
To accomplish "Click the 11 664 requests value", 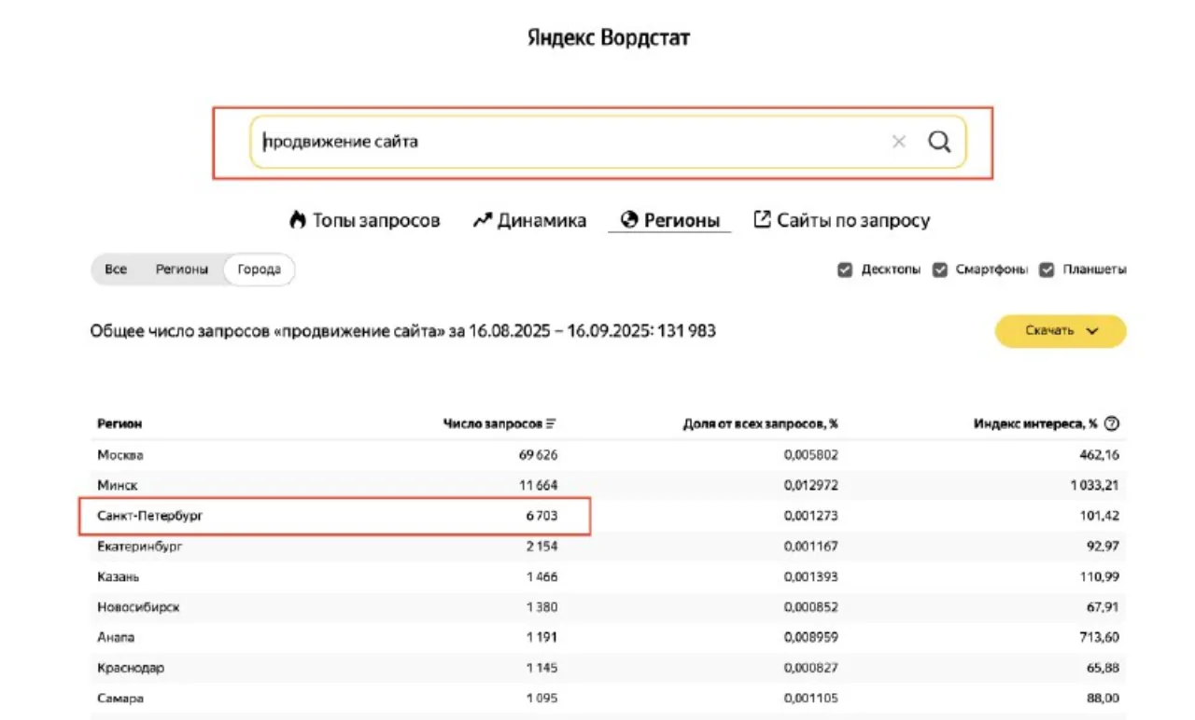I will tap(538, 485).
